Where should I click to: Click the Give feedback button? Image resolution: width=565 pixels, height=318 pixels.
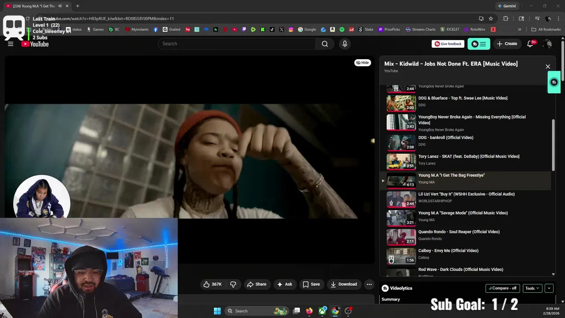448,44
